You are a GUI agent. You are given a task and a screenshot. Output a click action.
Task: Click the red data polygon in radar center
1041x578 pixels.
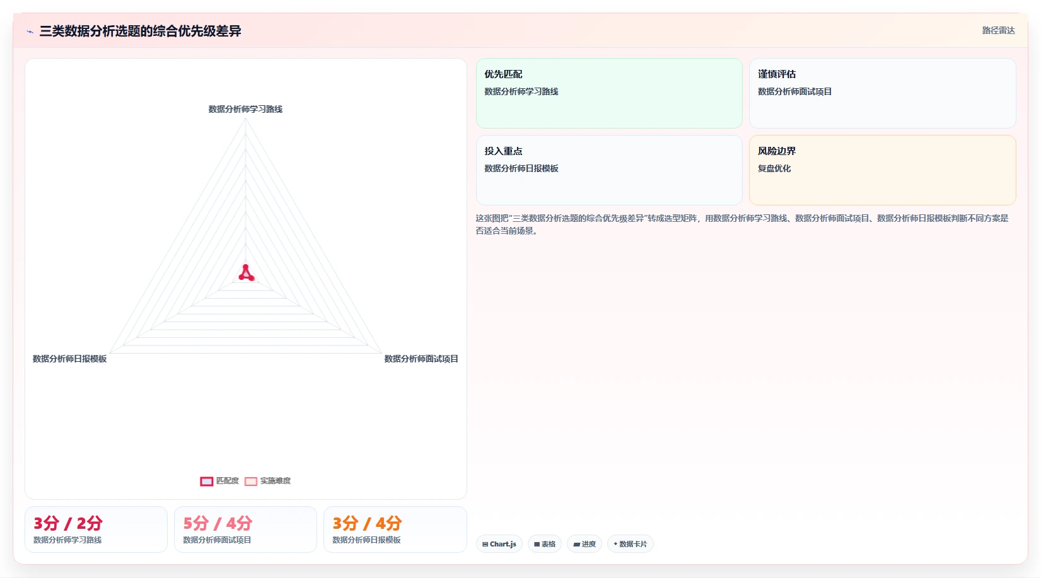(x=246, y=274)
